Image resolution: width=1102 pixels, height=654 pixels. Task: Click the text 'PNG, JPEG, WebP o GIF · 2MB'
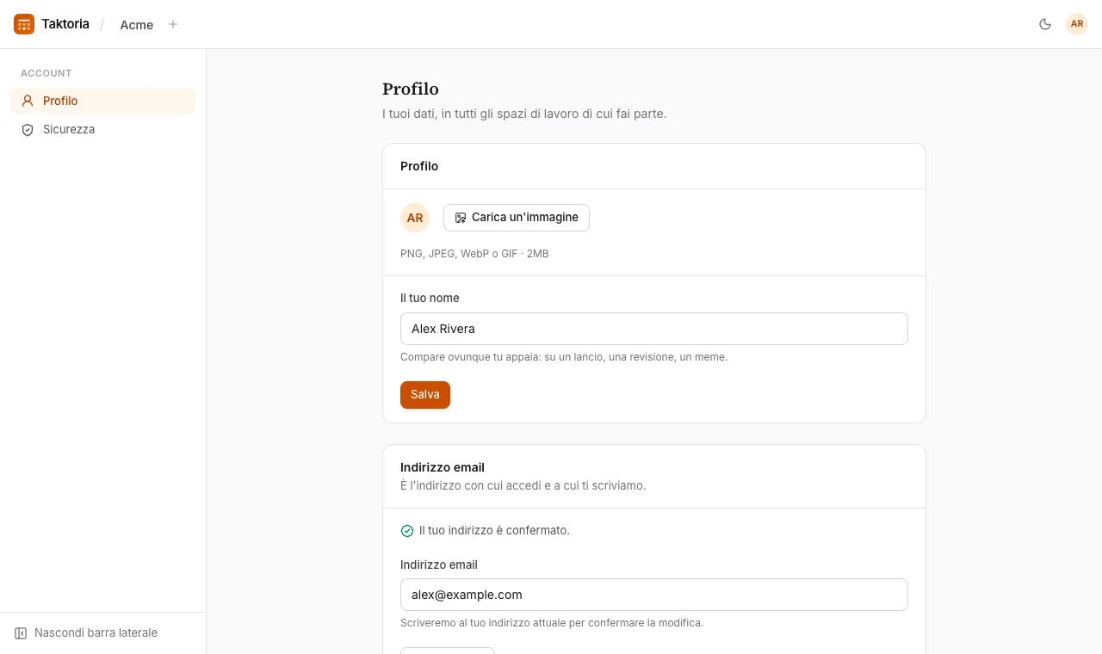click(x=474, y=254)
